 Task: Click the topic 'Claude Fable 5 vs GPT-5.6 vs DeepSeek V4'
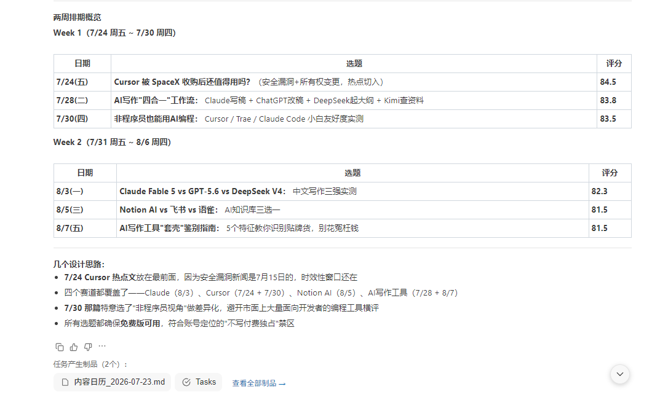point(202,192)
